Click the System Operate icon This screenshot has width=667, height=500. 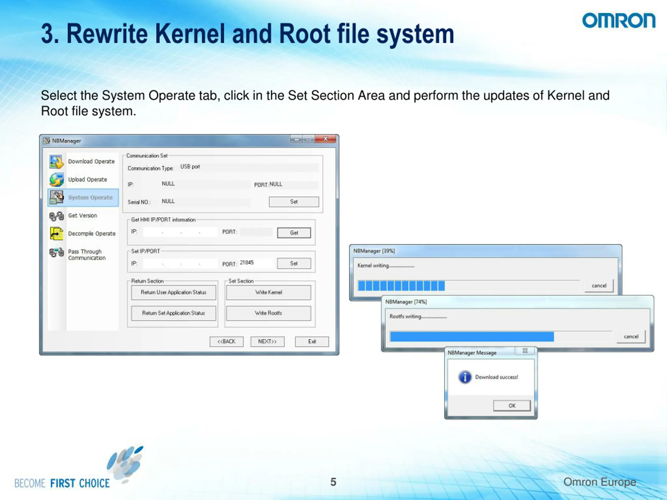coord(56,197)
